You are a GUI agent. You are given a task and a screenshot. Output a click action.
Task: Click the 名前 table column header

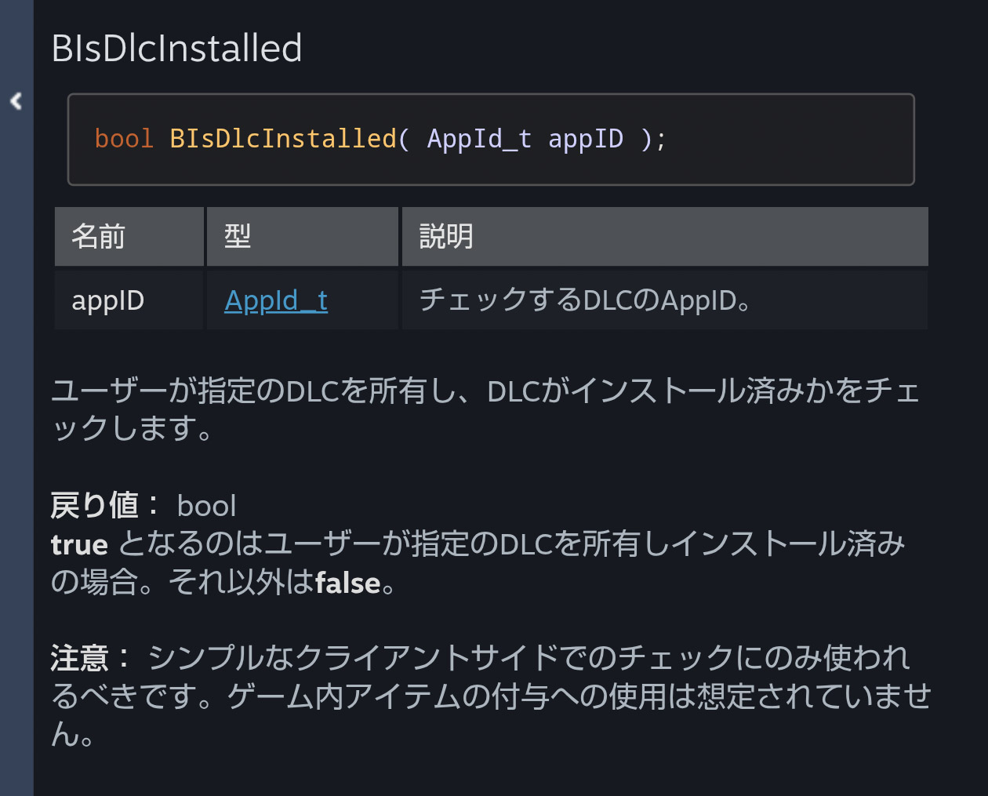tap(99, 236)
